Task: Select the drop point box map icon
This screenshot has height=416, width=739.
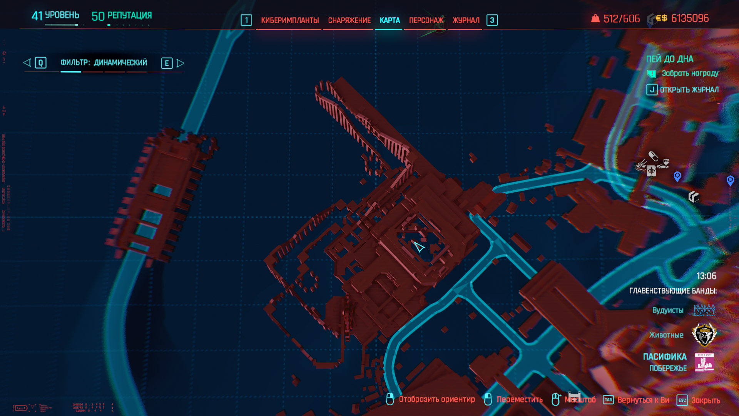Action: tap(693, 197)
